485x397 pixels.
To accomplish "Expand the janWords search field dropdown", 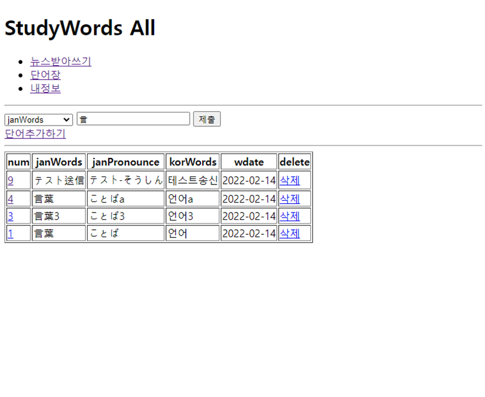I will click(39, 119).
